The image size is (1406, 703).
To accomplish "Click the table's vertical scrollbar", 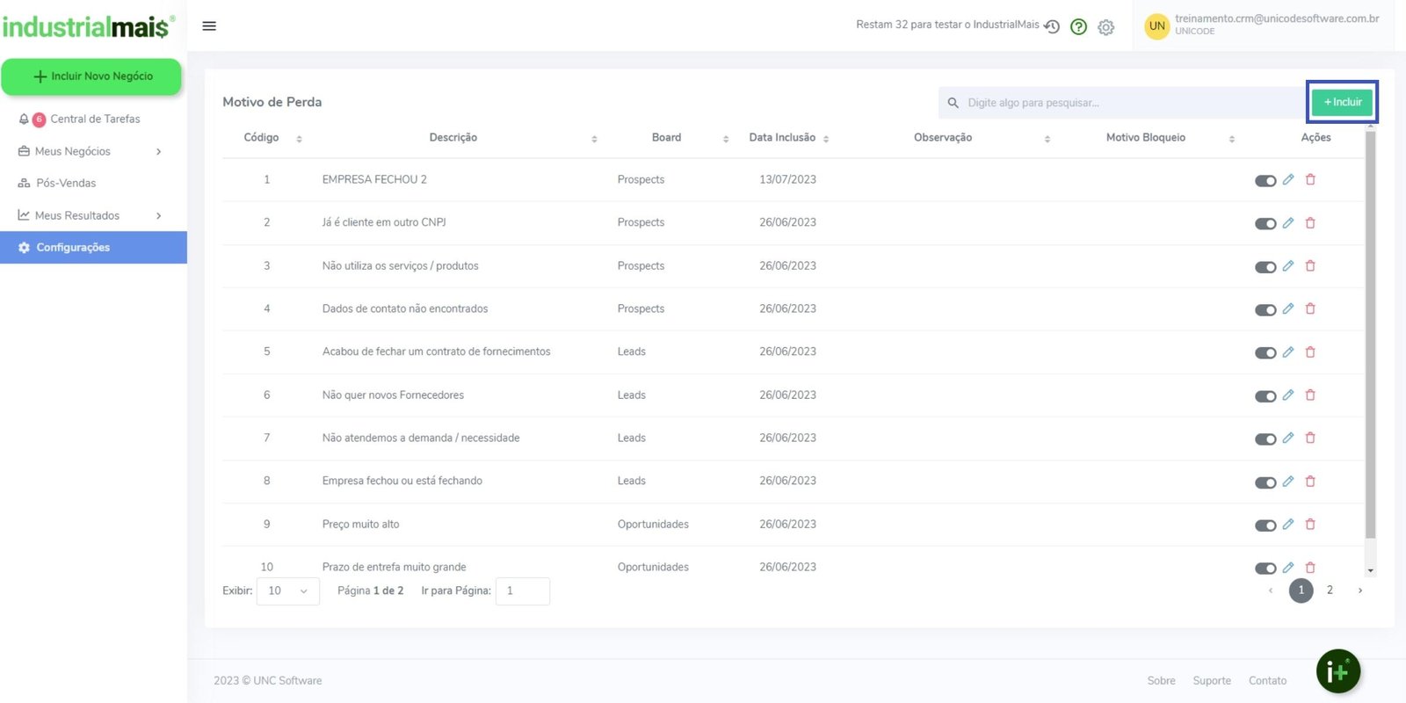I will tap(1370, 351).
